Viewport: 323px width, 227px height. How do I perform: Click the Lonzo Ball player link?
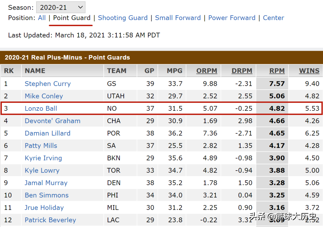41,108
